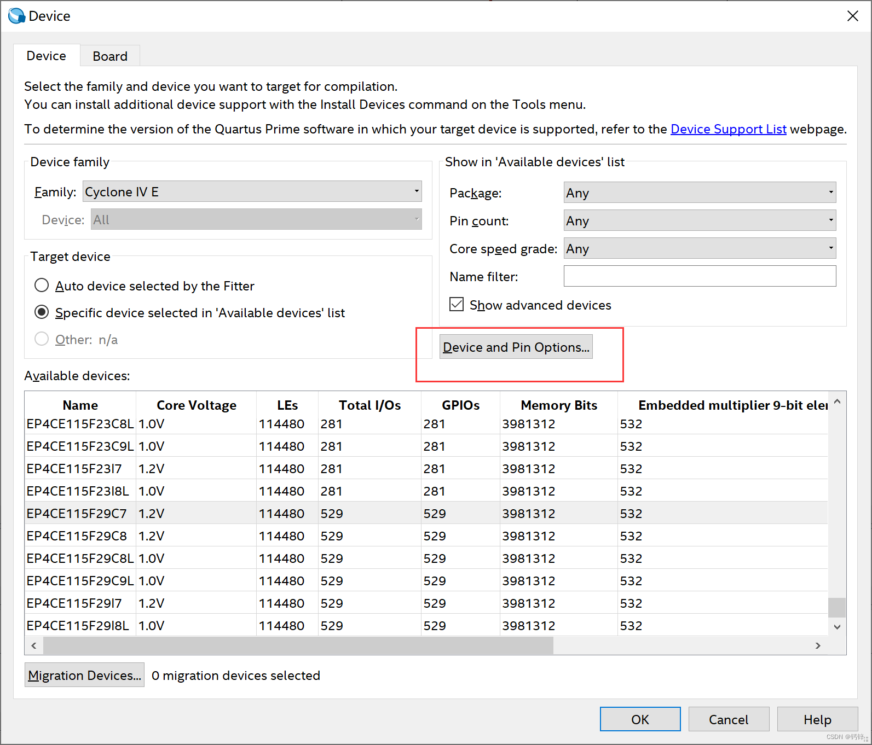
Task: Select device EP4CE115F23C9L
Action: (426, 446)
